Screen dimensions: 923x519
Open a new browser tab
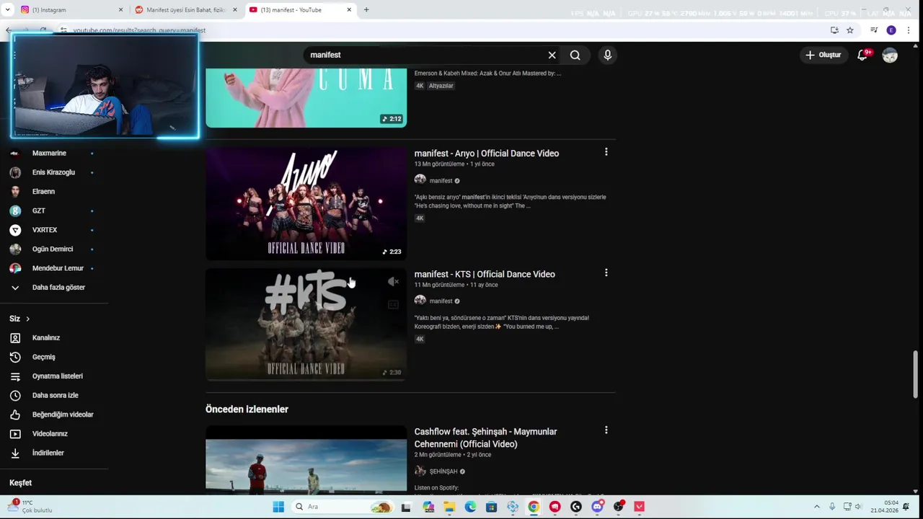pyautogui.click(x=366, y=10)
